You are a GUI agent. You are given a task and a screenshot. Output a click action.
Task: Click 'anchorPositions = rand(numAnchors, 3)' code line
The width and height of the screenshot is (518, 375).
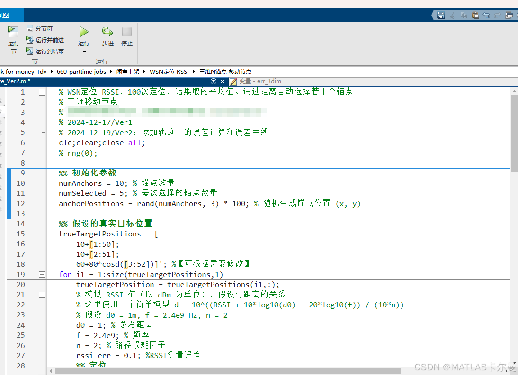coord(139,204)
